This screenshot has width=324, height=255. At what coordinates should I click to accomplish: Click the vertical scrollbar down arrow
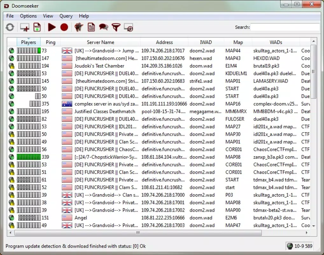[314, 226]
